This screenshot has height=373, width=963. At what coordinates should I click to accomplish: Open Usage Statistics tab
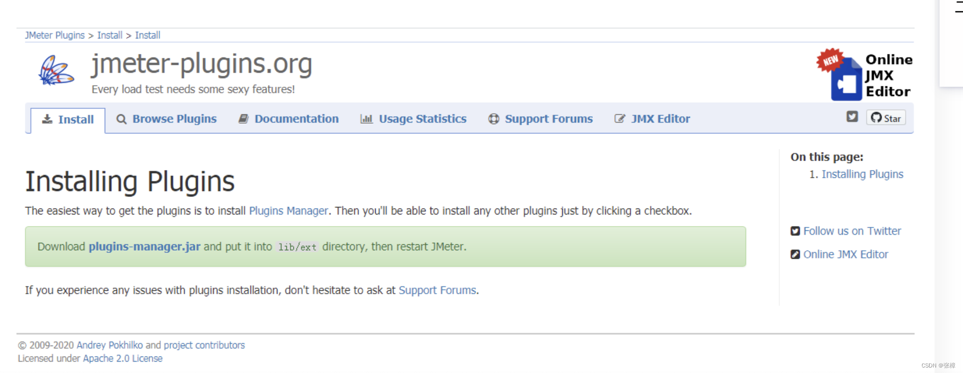413,119
